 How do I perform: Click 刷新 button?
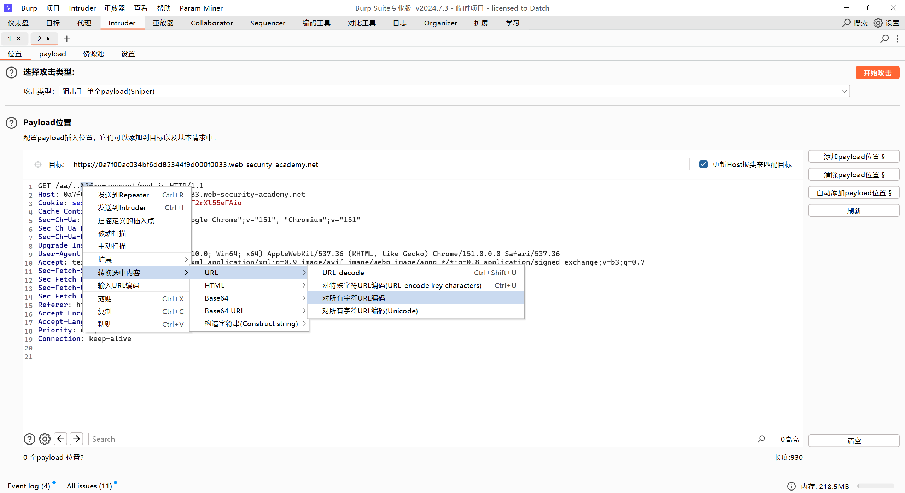(854, 211)
